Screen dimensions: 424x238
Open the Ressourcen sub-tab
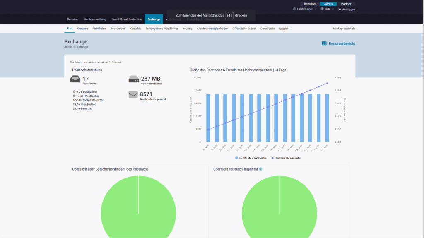(118, 29)
